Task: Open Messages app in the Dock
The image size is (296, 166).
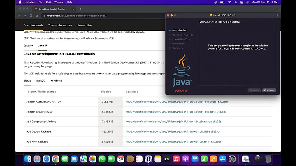Action: pos(65,159)
